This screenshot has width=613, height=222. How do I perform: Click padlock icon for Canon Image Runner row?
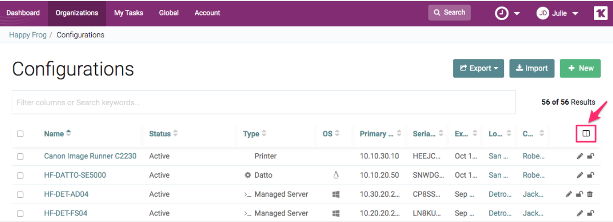pos(591,156)
